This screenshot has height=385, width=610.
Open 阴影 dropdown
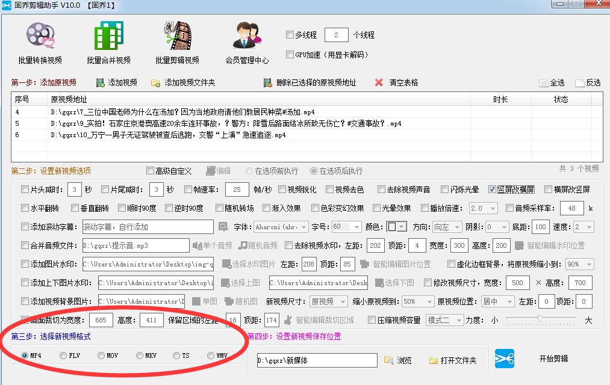click(497, 227)
